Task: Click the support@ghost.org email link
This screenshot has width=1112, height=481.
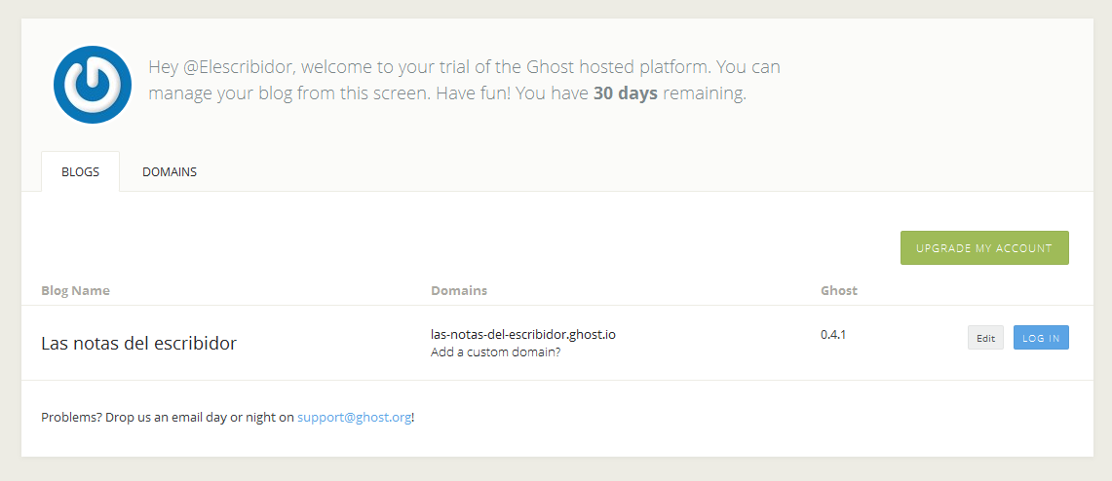Action: [355, 418]
